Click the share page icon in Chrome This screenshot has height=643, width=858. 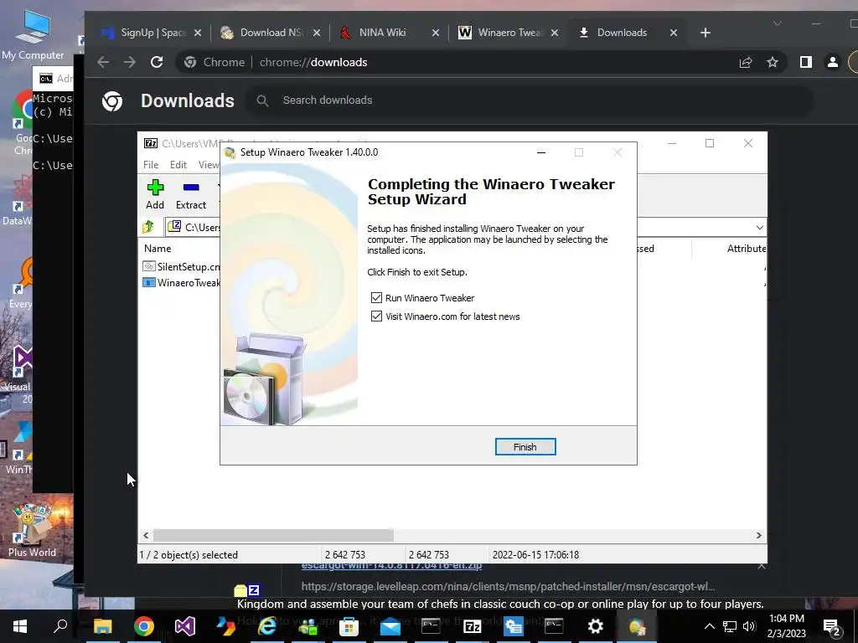(745, 62)
